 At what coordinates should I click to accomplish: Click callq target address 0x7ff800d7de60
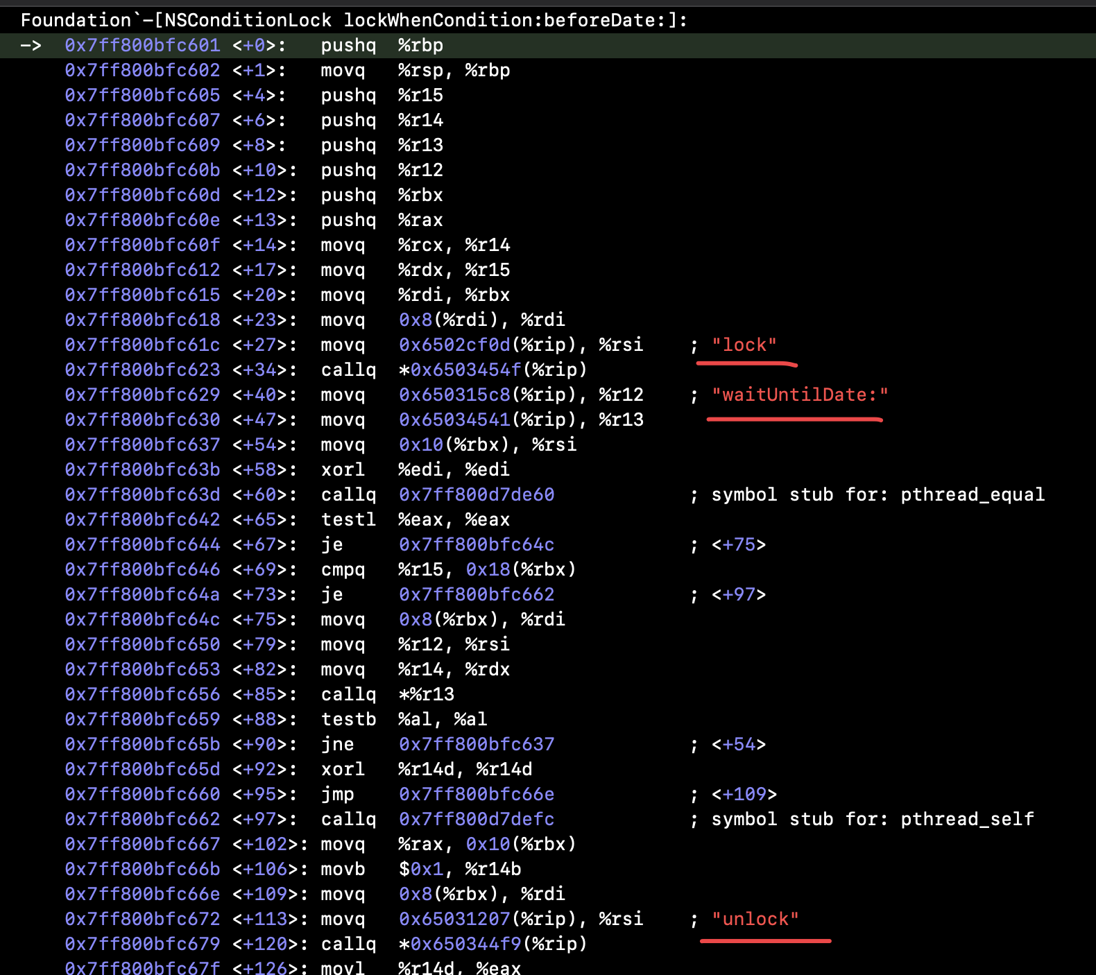tap(477, 495)
